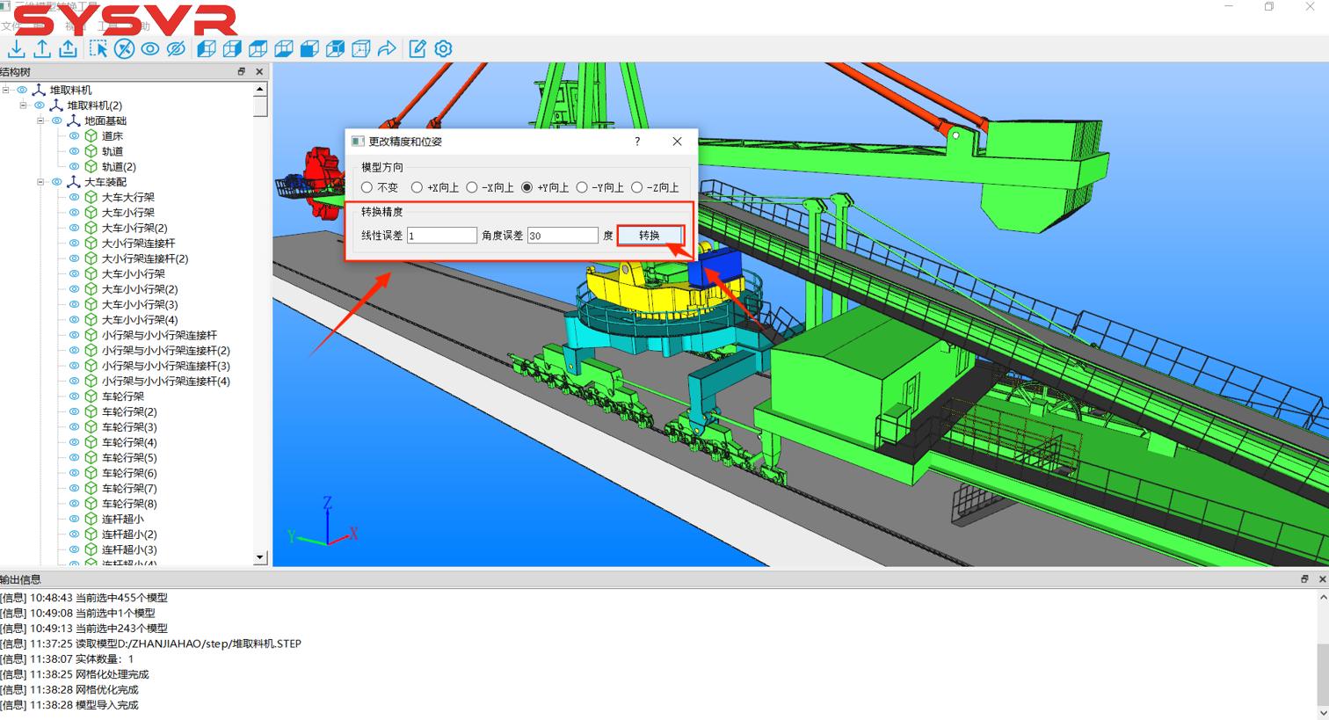The image size is (1329, 720).
Task: Switch to right-face cube view
Action: (x=232, y=49)
